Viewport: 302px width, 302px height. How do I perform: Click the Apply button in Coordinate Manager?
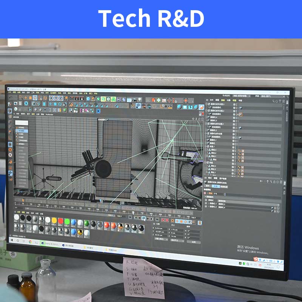(x=194, y=242)
